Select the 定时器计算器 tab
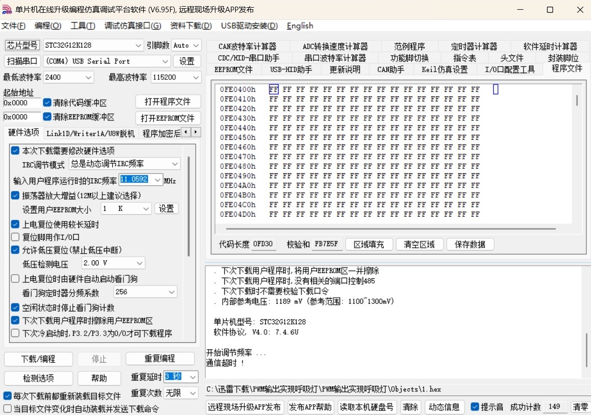This screenshot has width=591, height=415. (474, 46)
